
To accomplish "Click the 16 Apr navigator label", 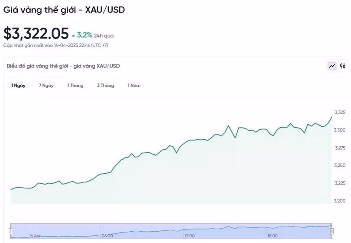I will point(35,236).
